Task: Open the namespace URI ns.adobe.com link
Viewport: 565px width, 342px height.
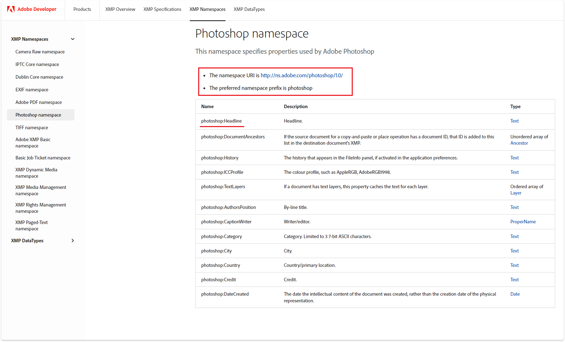Action: point(301,75)
